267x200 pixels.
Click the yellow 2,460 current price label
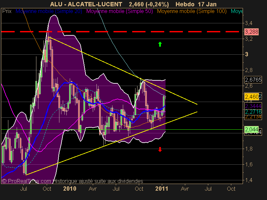pos(252,97)
